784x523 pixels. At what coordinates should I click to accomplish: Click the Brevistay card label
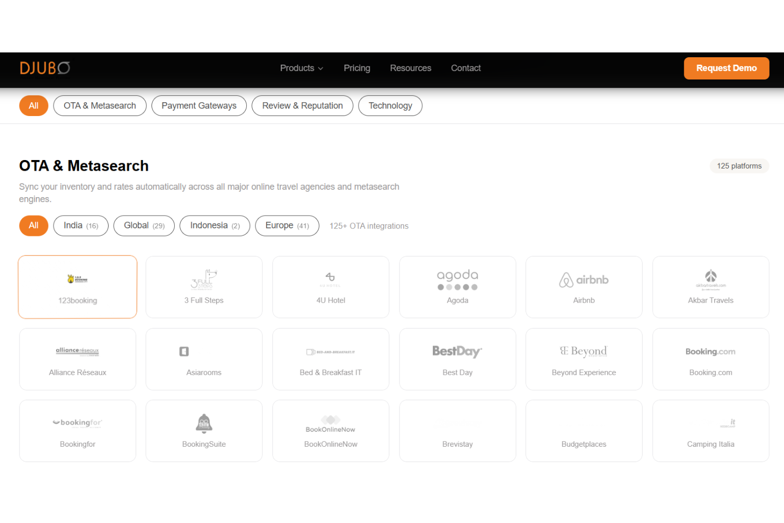[458, 445]
